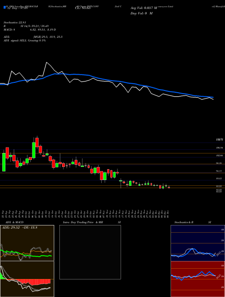Screen dimensions: 225x297
Task: Click the 'Avg Vol: 0.057 M' text
Action: (x=144, y=8)
